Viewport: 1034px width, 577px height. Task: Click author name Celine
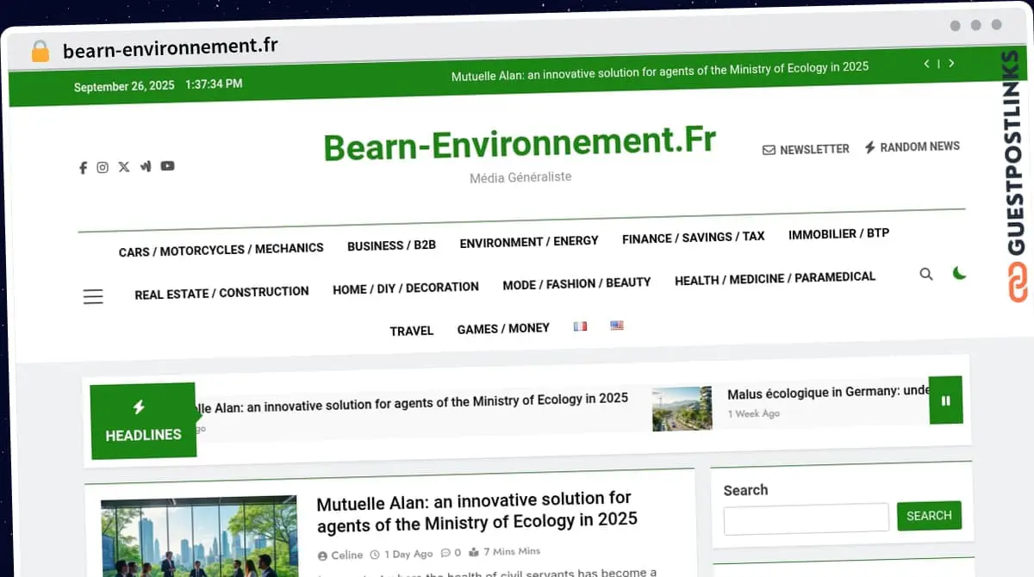pyautogui.click(x=347, y=555)
